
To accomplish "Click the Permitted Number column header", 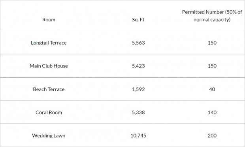I will [x=212, y=16].
